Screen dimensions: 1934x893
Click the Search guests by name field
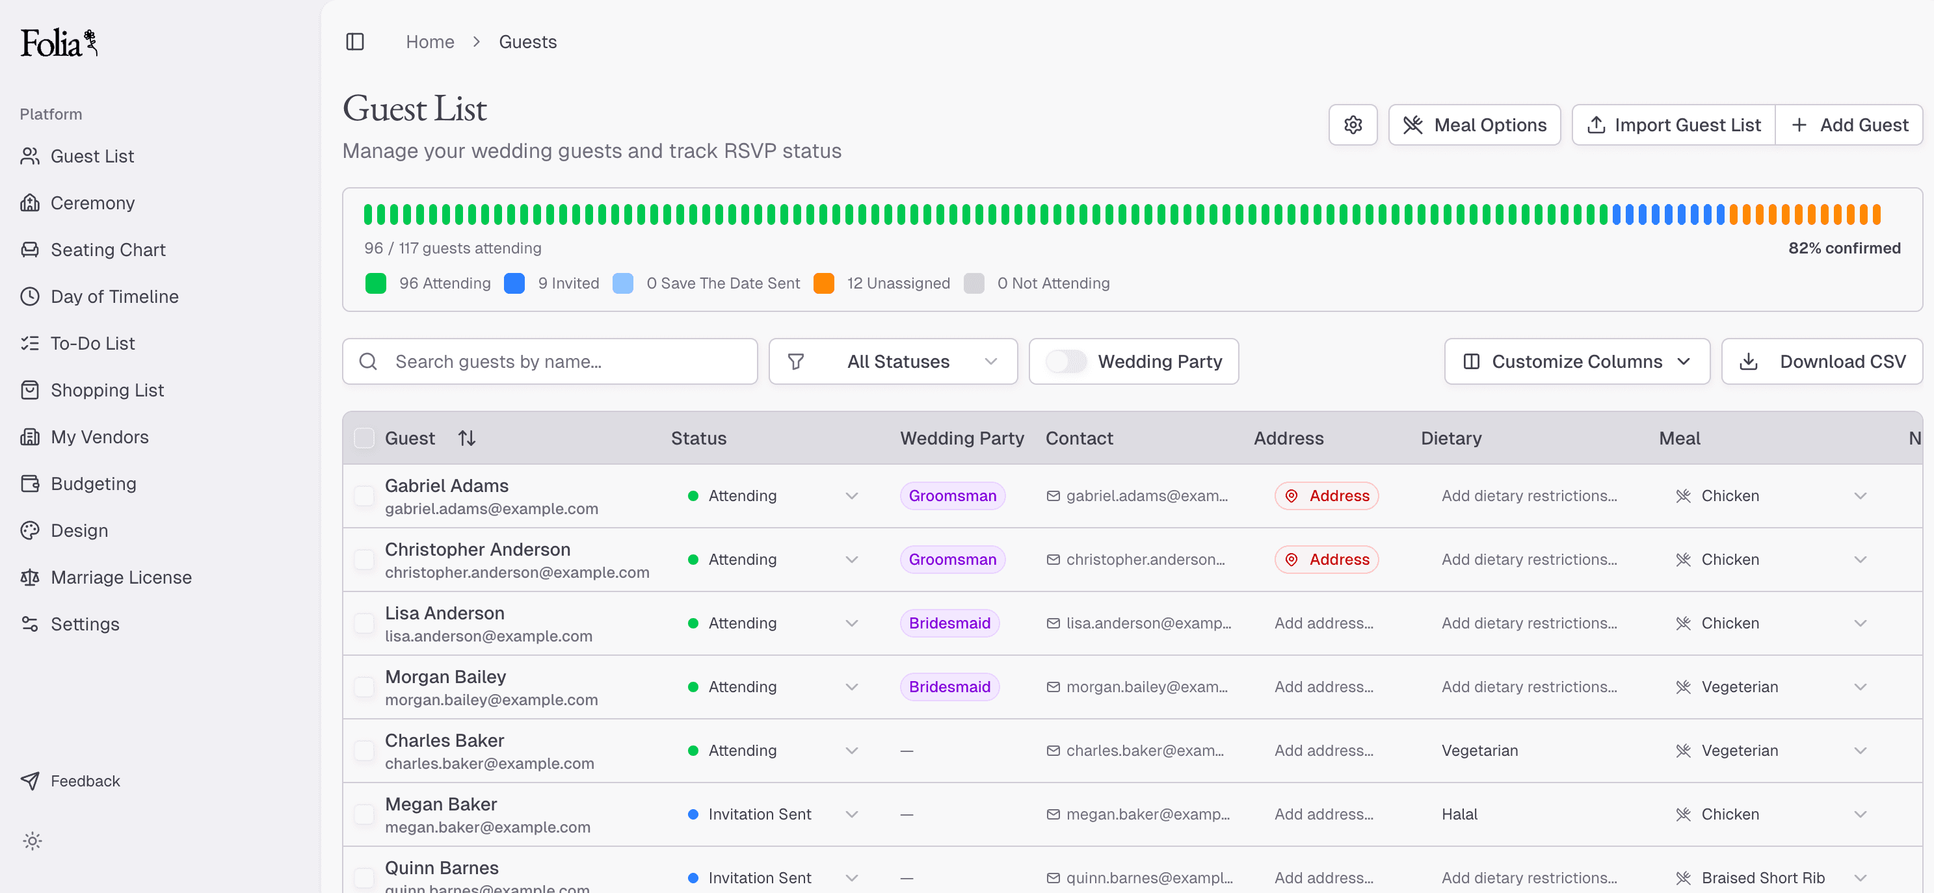pyautogui.click(x=550, y=362)
